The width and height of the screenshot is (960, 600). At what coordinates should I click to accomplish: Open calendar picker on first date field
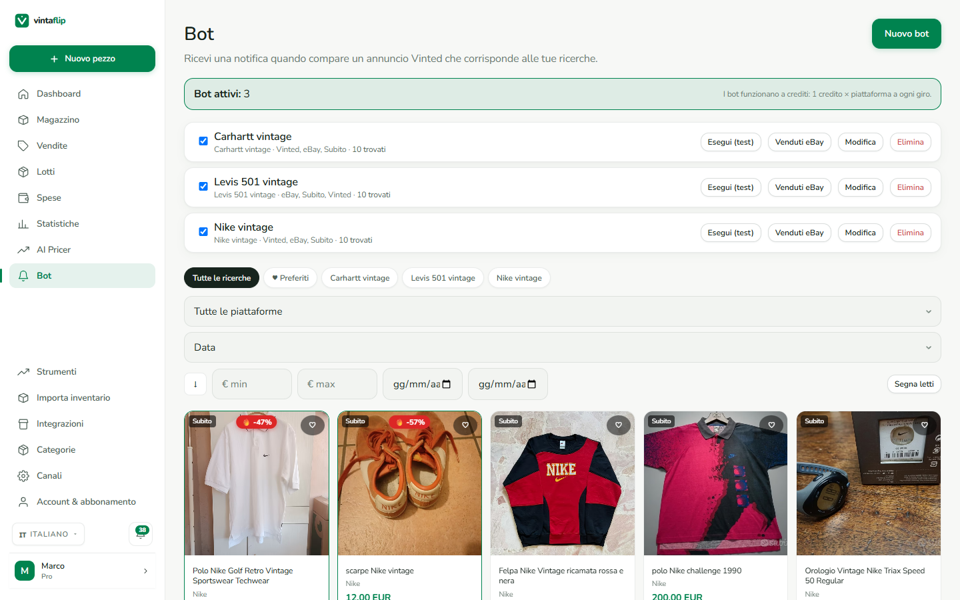click(x=447, y=384)
